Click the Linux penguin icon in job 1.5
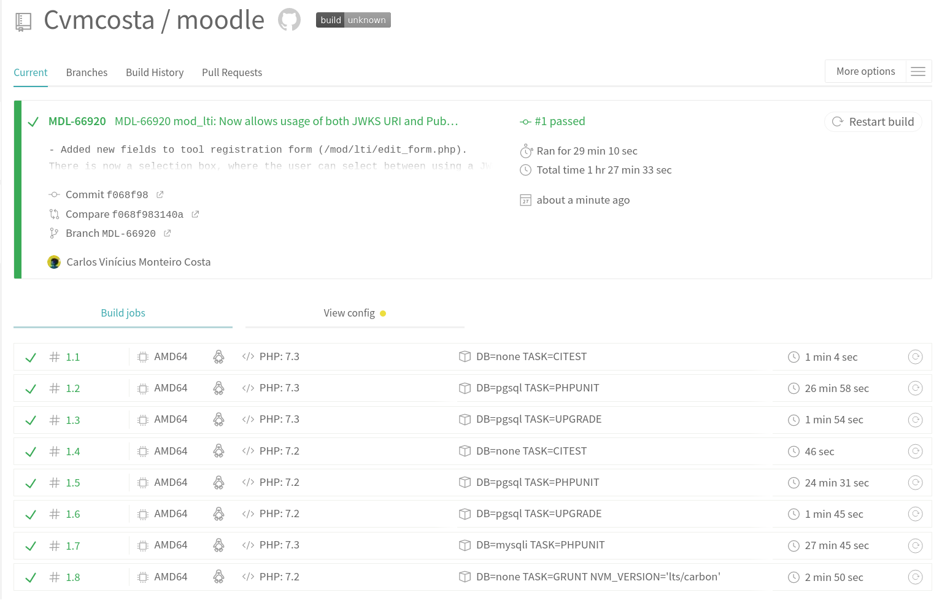942x600 pixels. (218, 483)
